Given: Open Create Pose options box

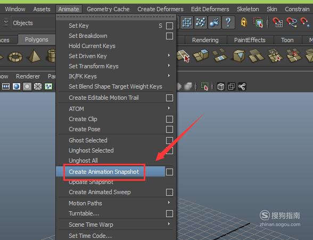Looking at the screenshot, I should pyautogui.click(x=169, y=130).
